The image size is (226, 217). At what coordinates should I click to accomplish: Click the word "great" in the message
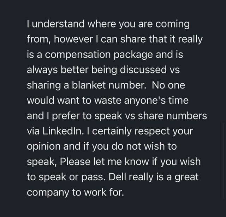[x=187, y=177]
